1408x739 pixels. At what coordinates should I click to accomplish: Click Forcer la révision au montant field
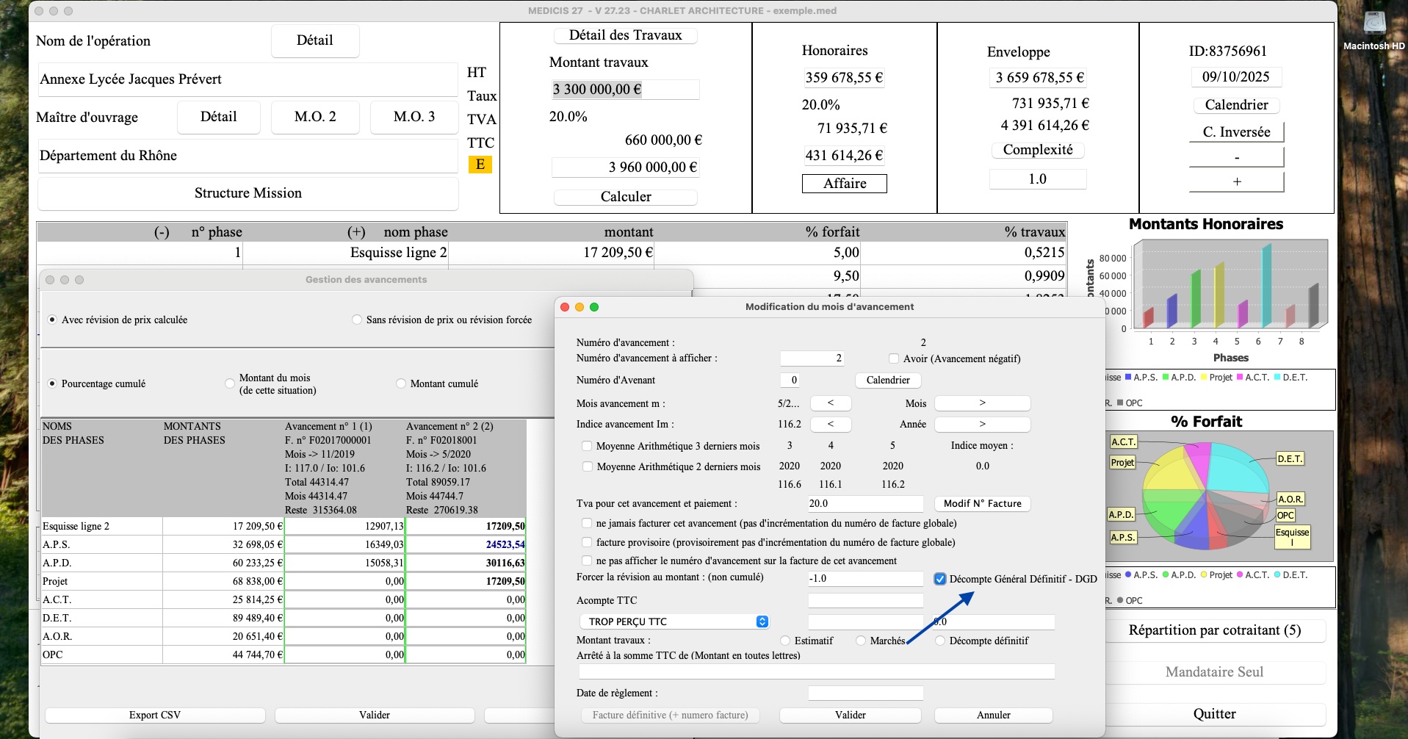865,579
